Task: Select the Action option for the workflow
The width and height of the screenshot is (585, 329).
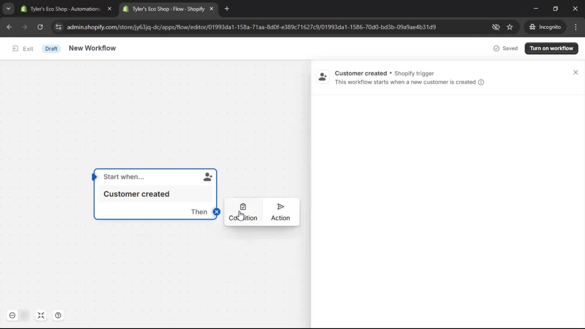Action: (x=280, y=212)
